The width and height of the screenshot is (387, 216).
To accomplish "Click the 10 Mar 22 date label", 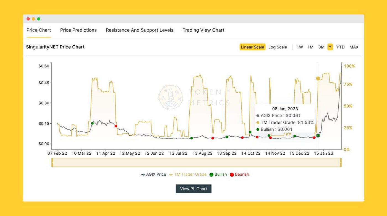I will 82,153.
